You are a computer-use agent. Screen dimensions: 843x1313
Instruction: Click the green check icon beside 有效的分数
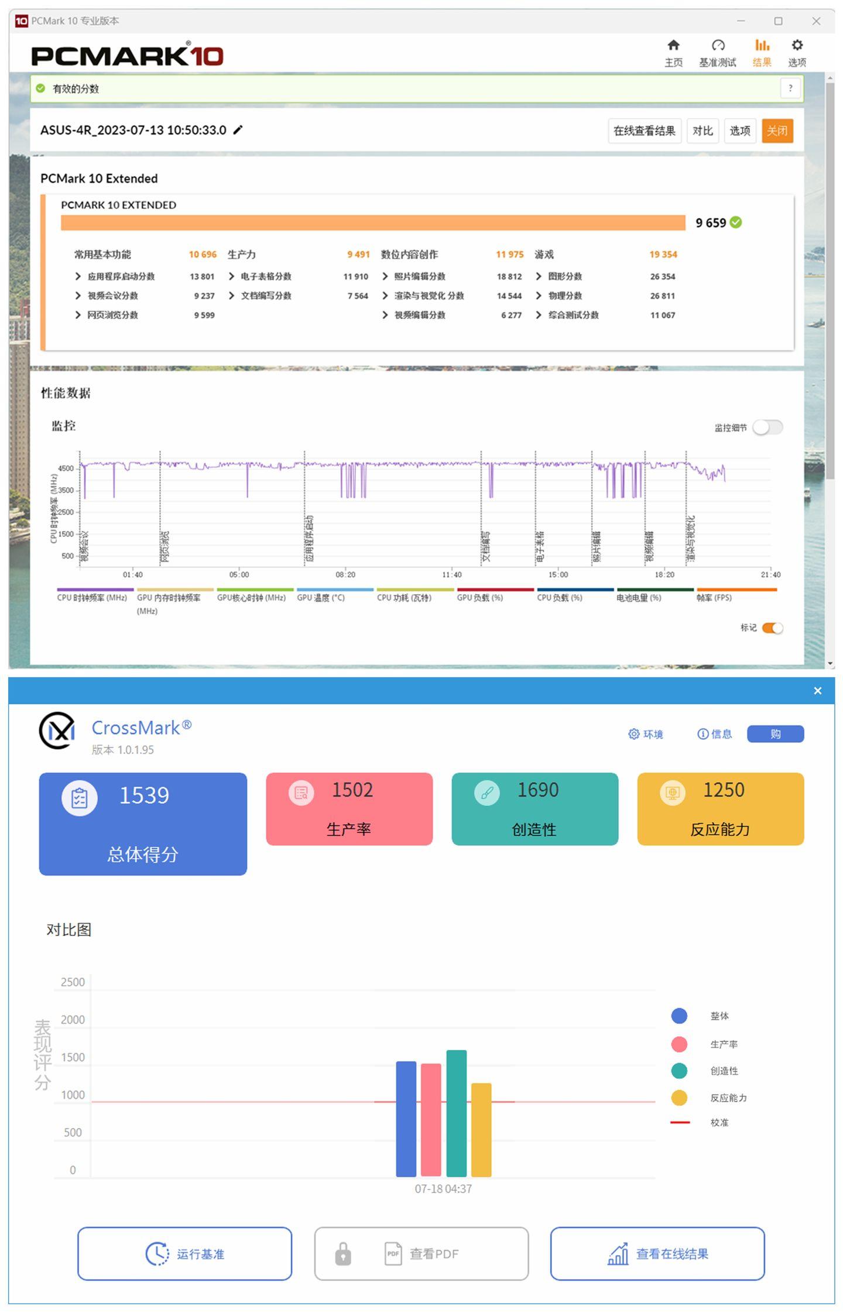[40, 88]
